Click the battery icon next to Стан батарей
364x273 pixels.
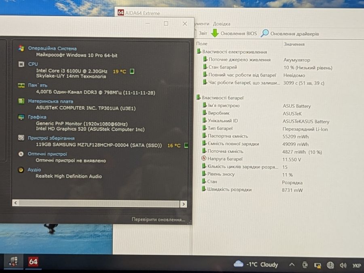[x=205, y=67]
